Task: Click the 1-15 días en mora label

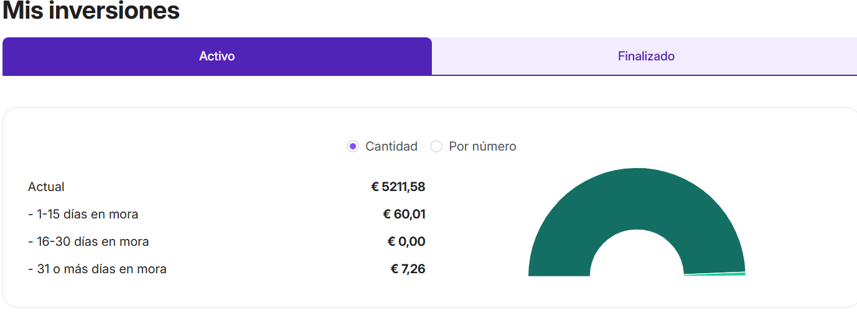Action: 83,215
